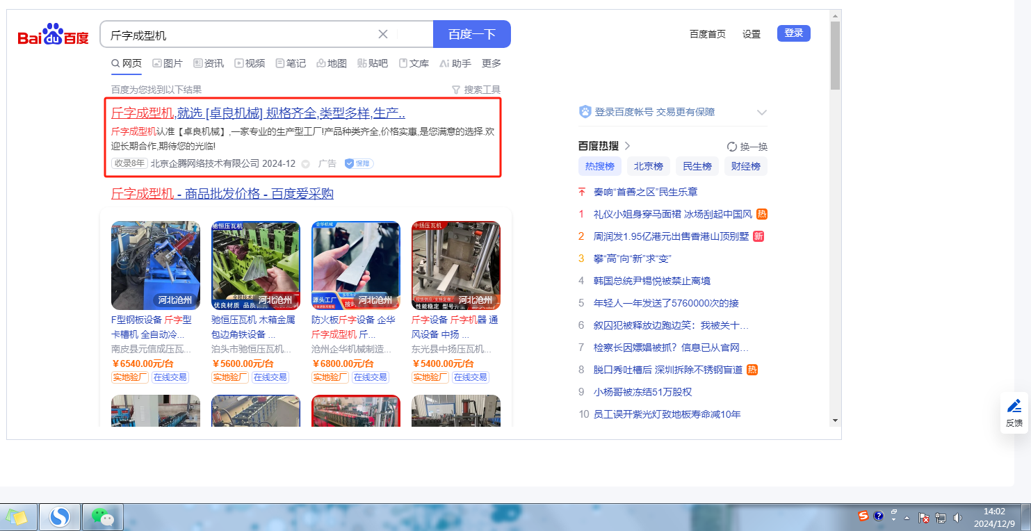The height and width of the screenshot is (531, 1031).
Task: Select the 热搜榜 hot list tab
Action: click(x=600, y=166)
